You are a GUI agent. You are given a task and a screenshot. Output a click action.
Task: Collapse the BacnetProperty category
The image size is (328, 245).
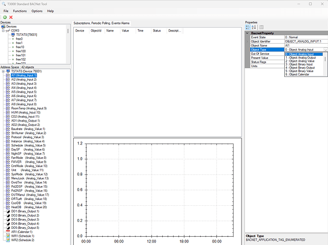pyautogui.click(x=247, y=33)
